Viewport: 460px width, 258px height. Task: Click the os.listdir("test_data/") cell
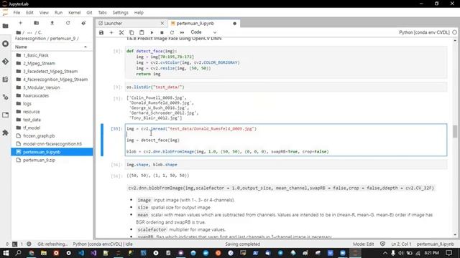click(286, 87)
